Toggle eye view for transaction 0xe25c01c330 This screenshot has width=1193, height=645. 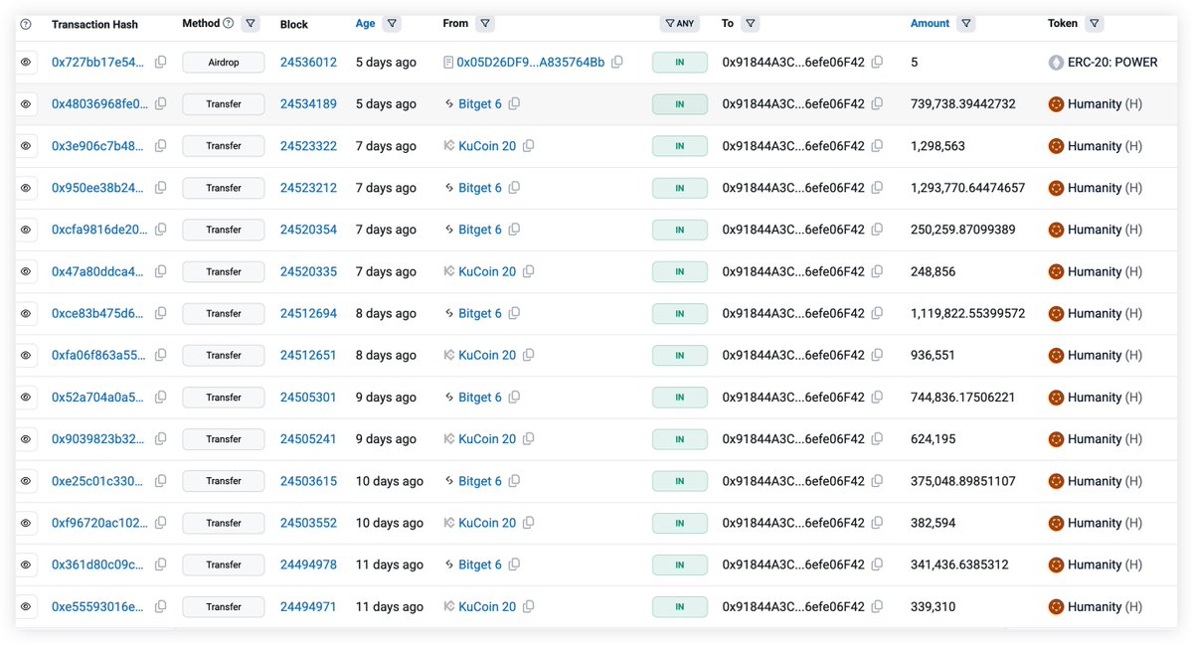[x=26, y=481]
